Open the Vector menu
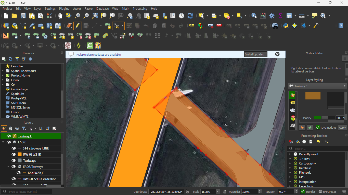Image resolution: width=348 pixels, height=195 pixels. pyautogui.click(x=77, y=9)
